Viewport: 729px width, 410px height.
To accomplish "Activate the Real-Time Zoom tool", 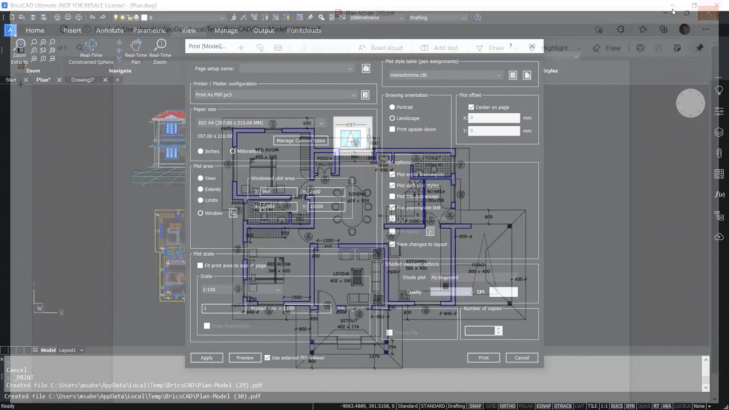I will pyautogui.click(x=161, y=52).
